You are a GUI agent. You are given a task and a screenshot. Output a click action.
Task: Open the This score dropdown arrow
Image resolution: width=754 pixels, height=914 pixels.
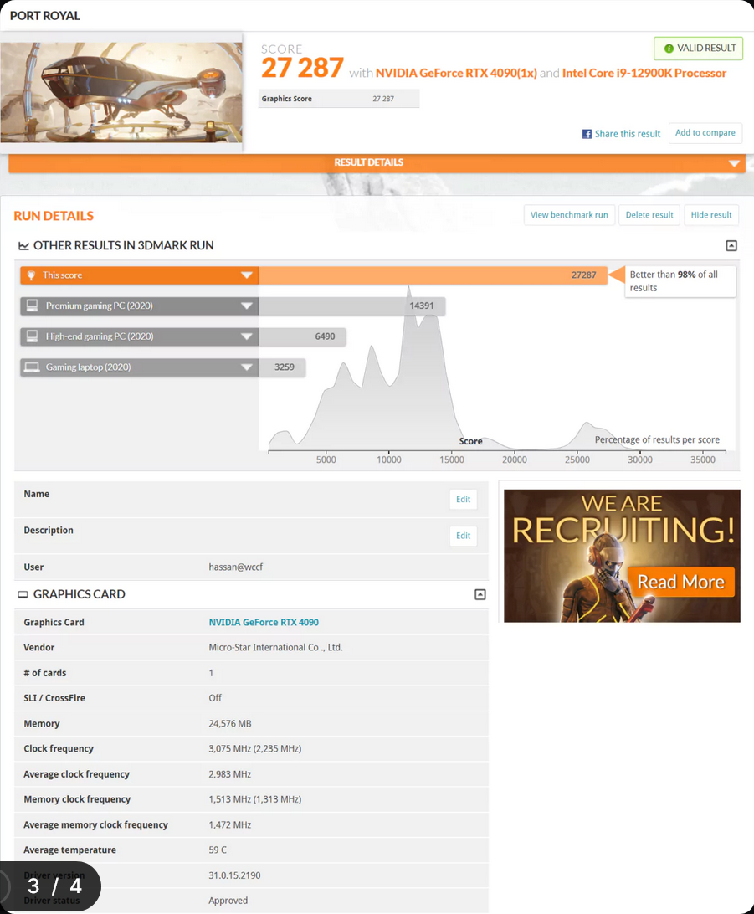pyautogui.click(x=247, y=275)
